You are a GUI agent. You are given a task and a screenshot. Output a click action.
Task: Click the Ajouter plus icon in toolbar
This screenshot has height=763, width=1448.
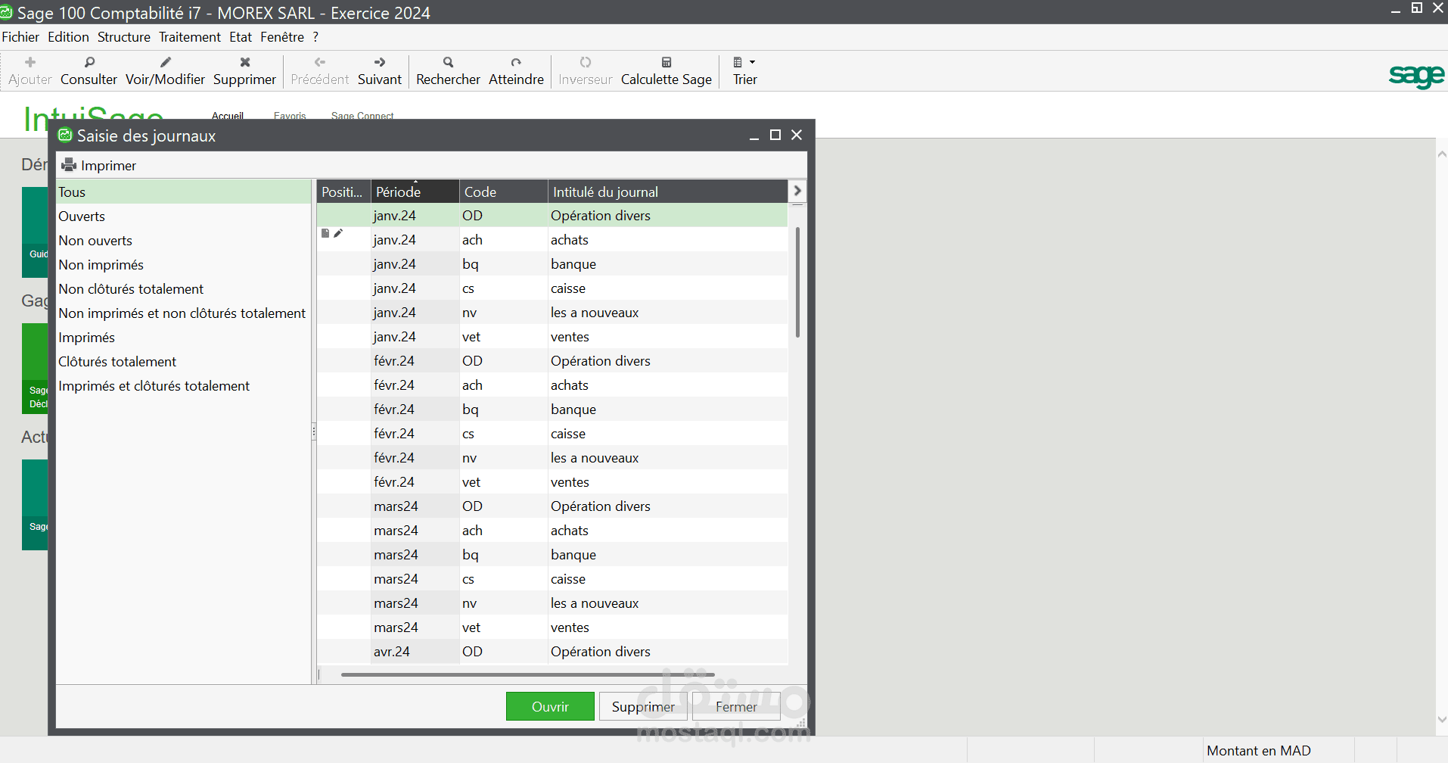click(x=30, y=62)
